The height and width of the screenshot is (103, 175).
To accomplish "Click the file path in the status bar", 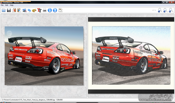I will (x=32, y=100).
